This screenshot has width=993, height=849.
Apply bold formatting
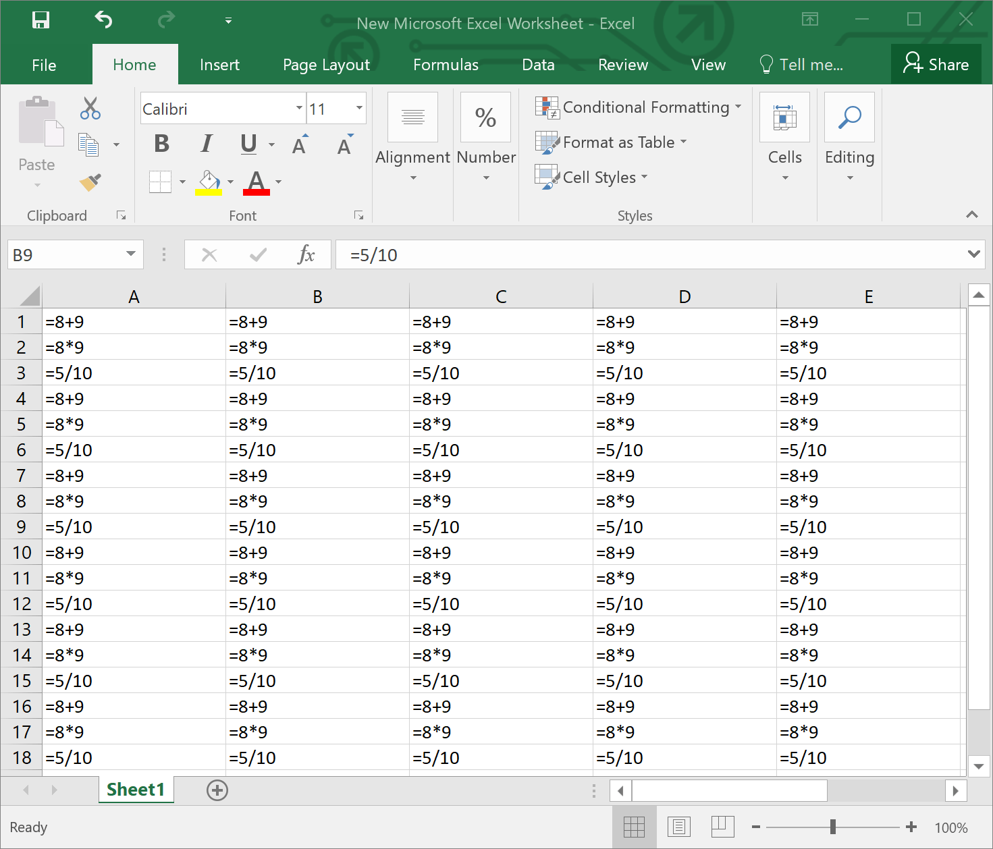coord(161,143)
